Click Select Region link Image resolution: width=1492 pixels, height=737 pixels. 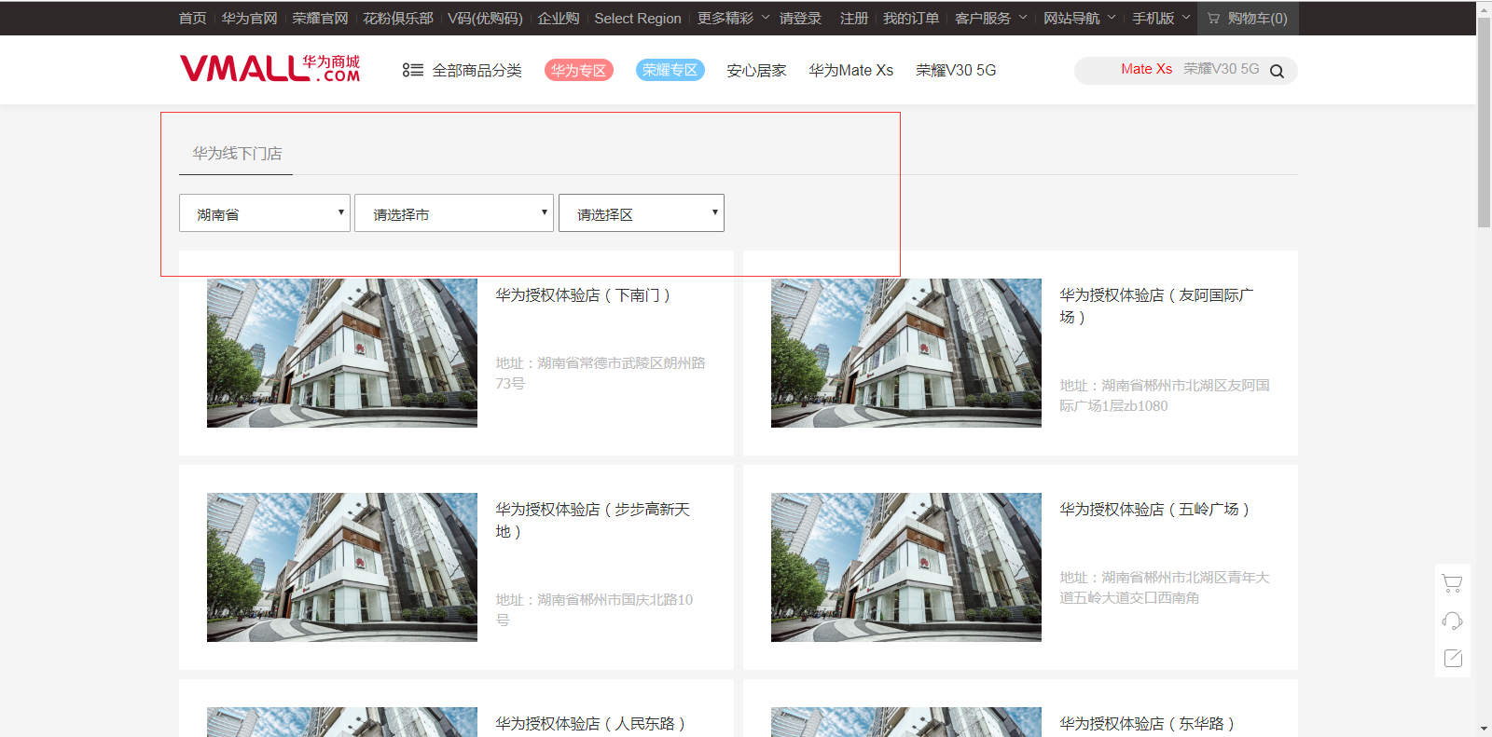638,18
